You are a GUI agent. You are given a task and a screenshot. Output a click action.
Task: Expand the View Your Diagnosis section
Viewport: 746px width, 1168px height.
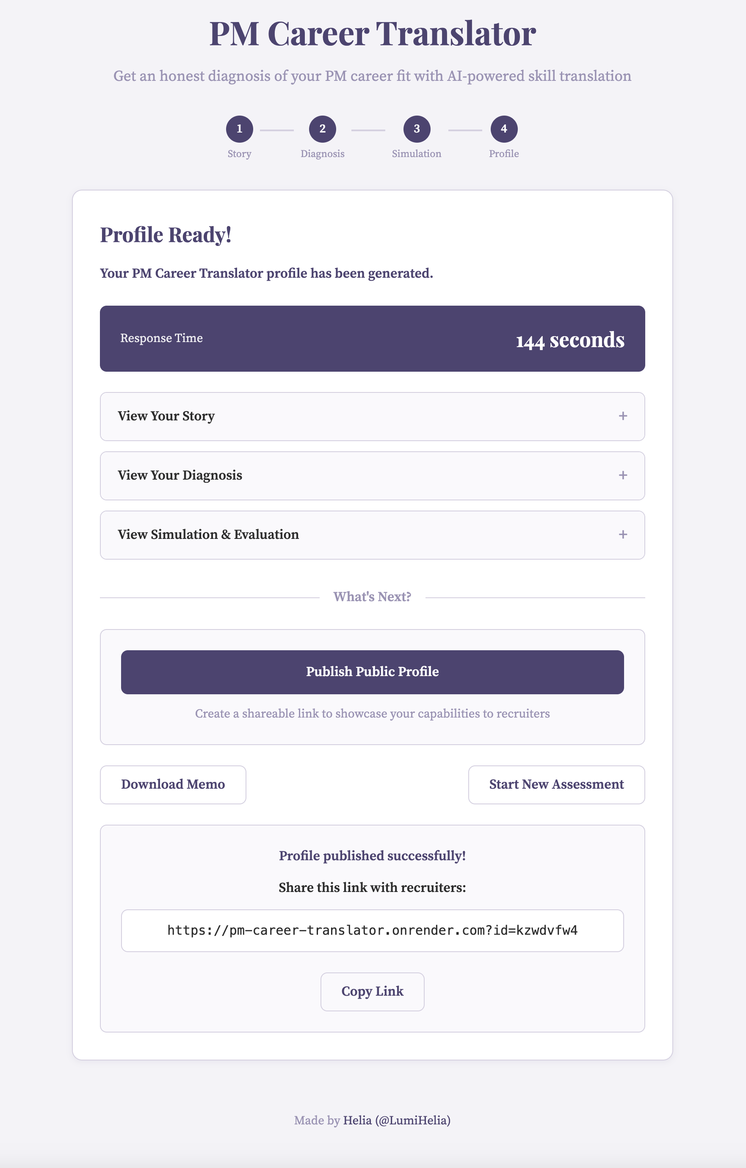pyautogui.click(x=372, y=476)
